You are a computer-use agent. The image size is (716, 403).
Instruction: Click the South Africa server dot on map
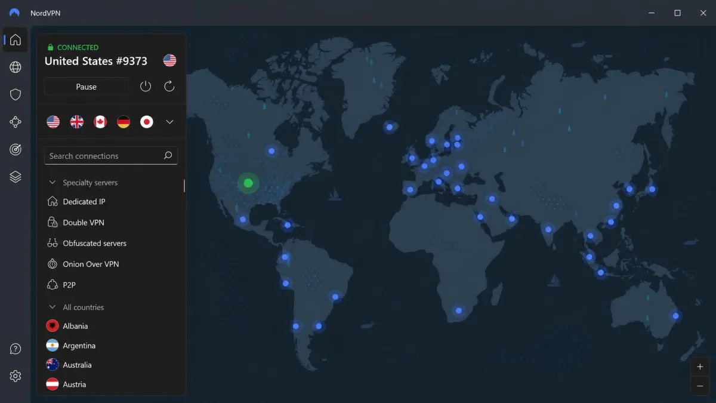[x=458, y=310]
